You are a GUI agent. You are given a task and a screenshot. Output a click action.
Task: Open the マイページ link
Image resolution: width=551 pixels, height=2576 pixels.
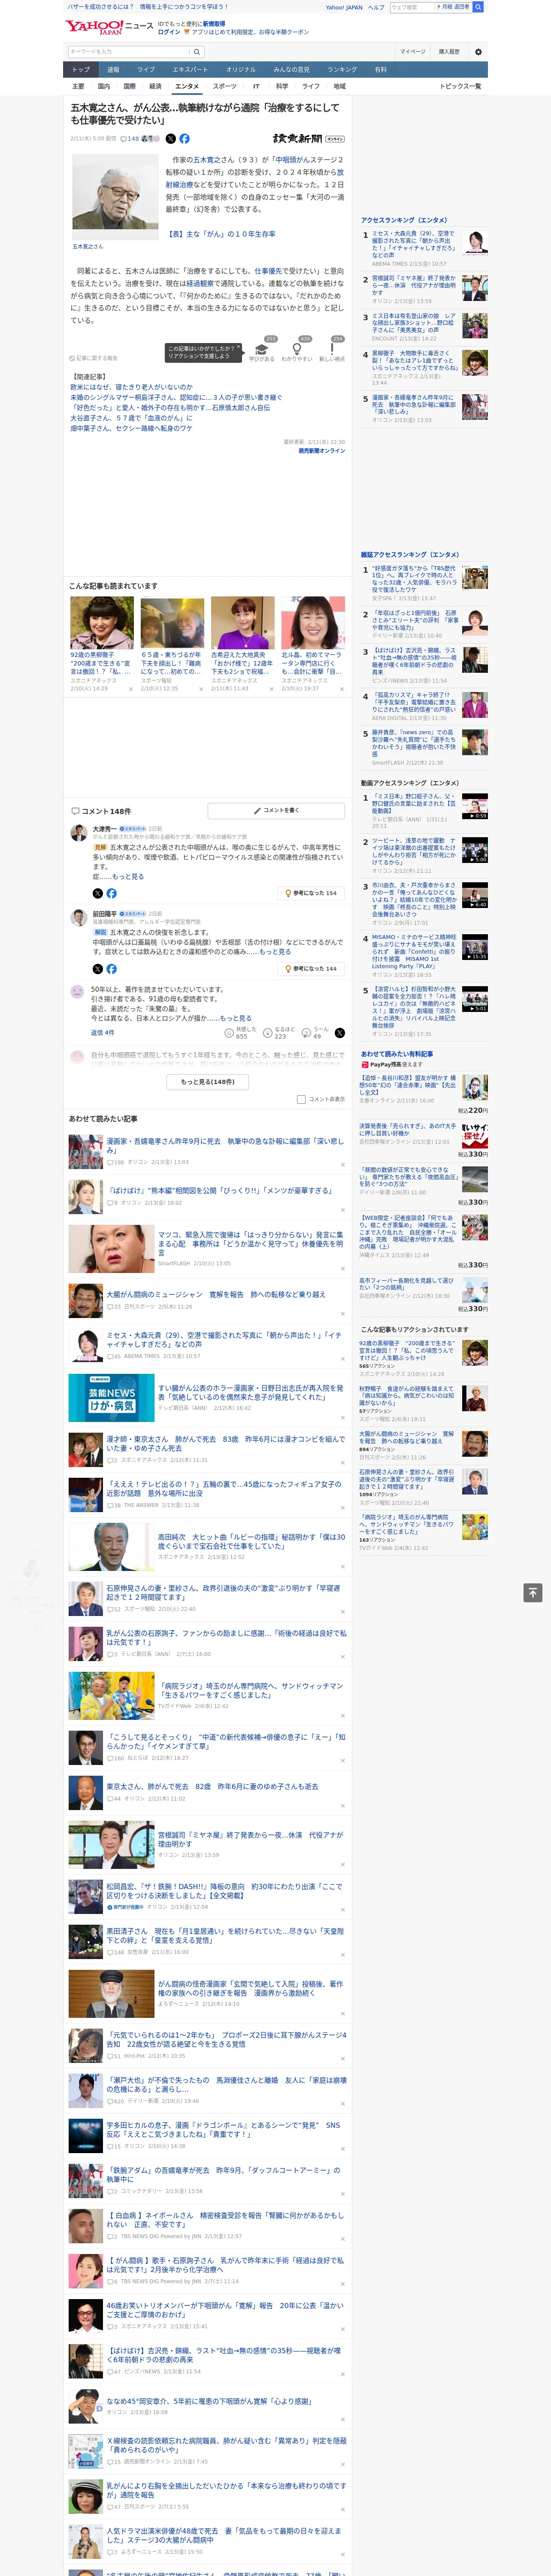(x=413, y=52)
